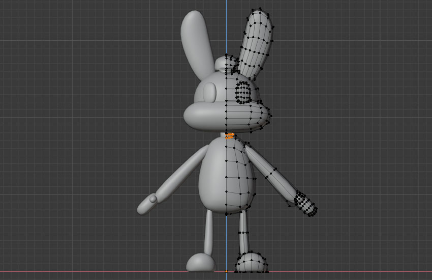Click the densely vertexed hand on the wireframe arm

pos(305,204)
